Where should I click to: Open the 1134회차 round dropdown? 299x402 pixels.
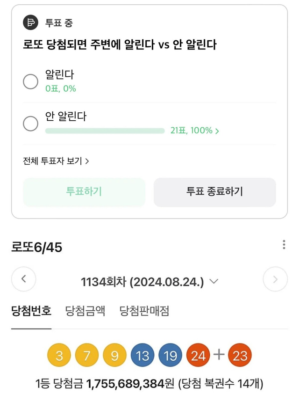149,282
